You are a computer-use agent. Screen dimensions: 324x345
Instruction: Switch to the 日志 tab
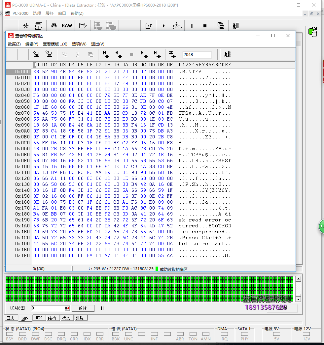(10, 318)
